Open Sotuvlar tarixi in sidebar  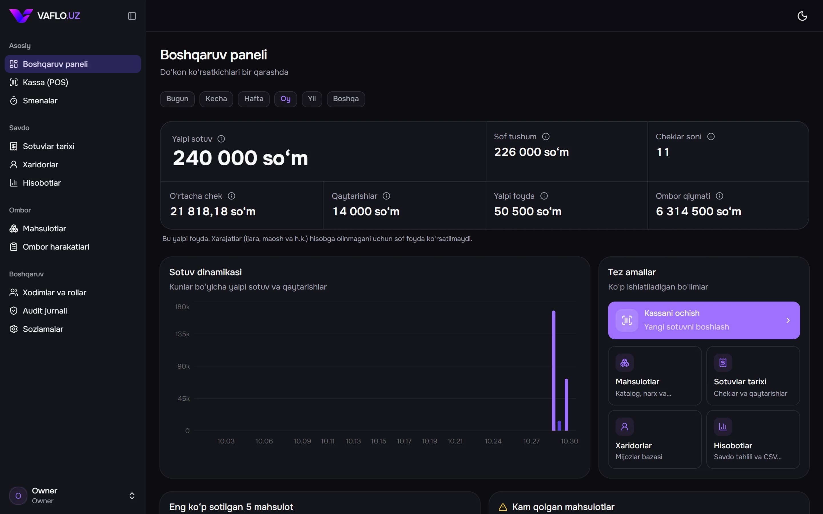73,146
